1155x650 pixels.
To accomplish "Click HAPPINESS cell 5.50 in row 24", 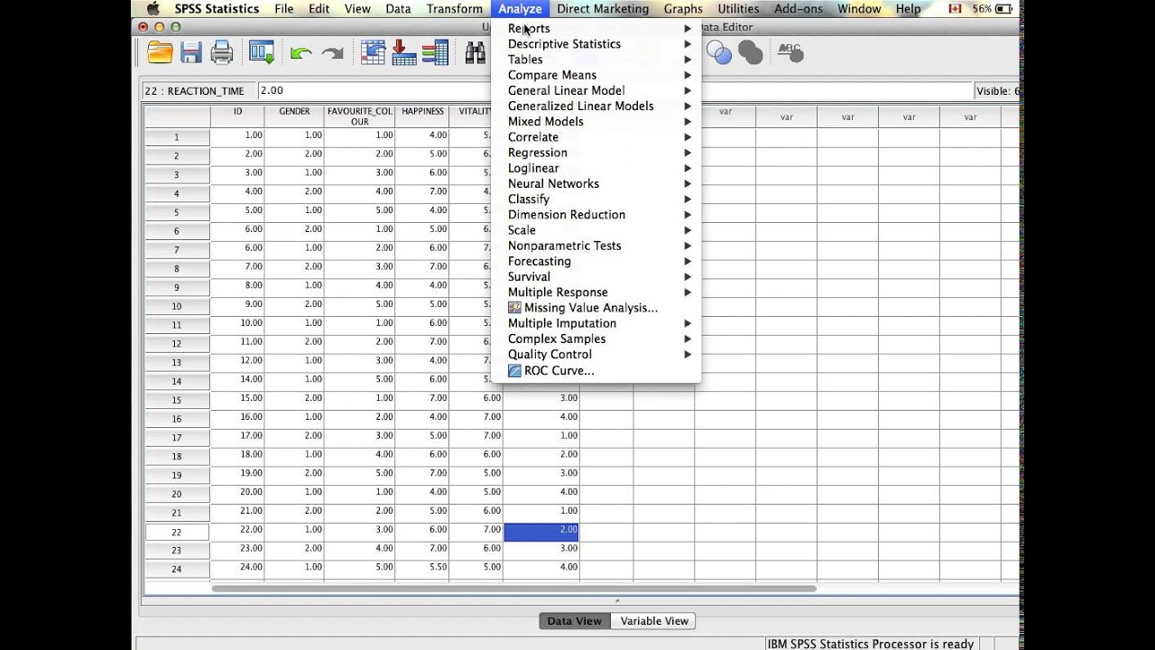I will [422, 568].
